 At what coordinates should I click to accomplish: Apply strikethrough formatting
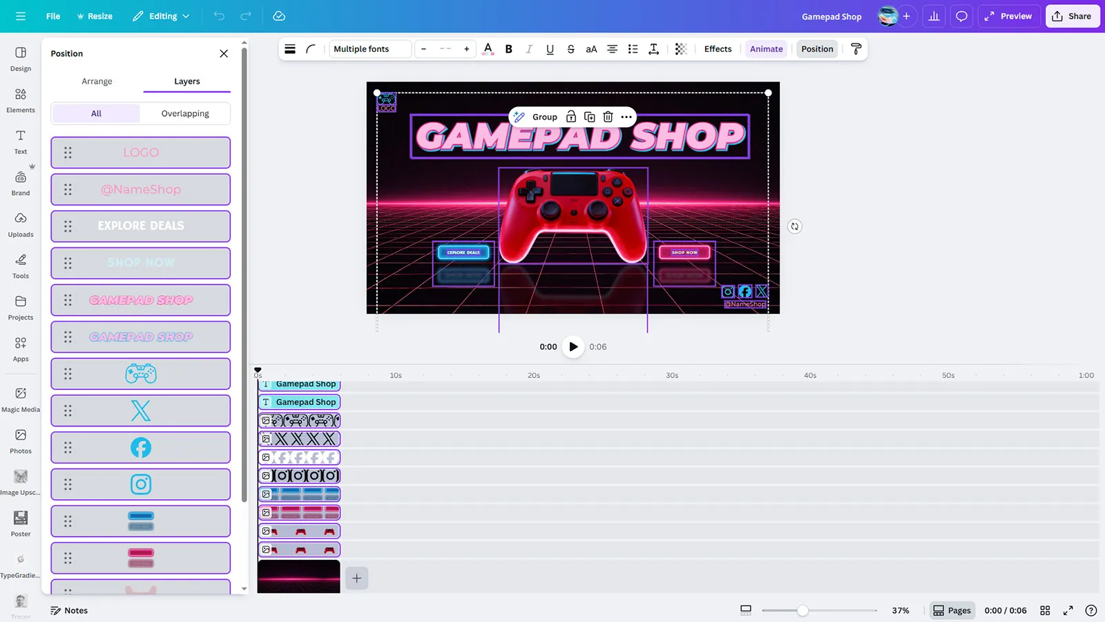coord(570,49)
